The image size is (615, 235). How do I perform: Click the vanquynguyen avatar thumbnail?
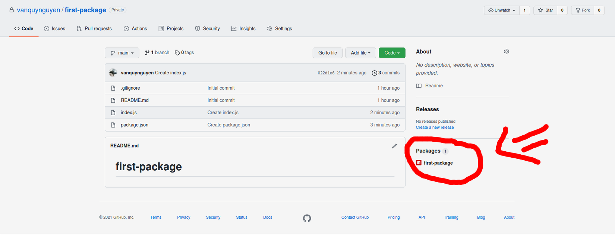pyautogui.click(x=113, y=73)
